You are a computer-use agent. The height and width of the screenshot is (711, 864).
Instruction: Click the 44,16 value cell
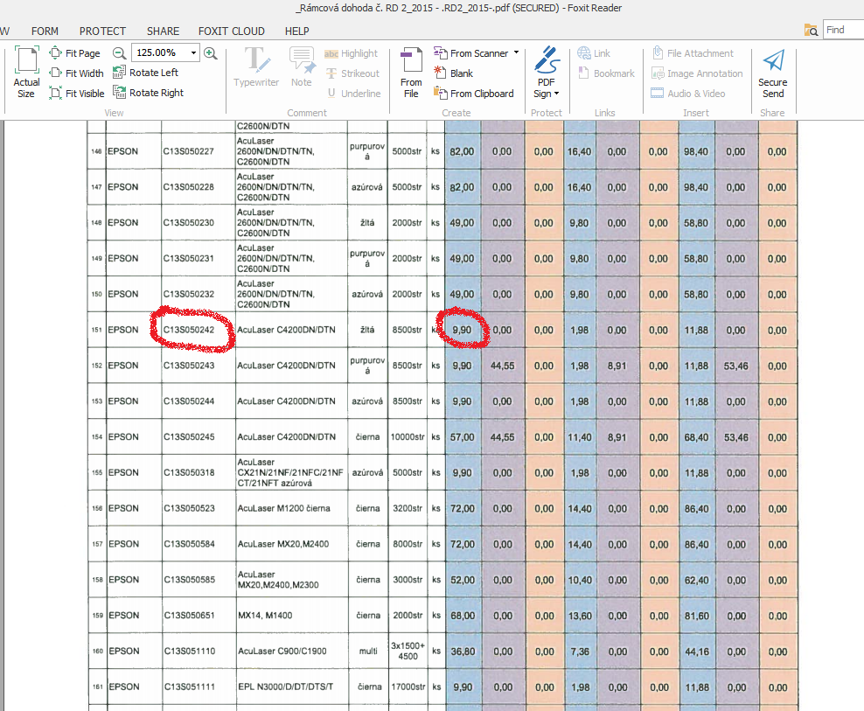(697, 652)
